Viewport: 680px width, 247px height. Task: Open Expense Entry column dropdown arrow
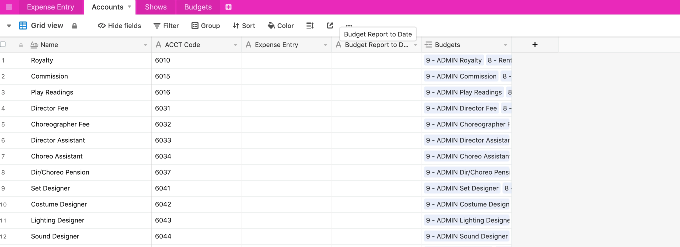pos(325,45)
